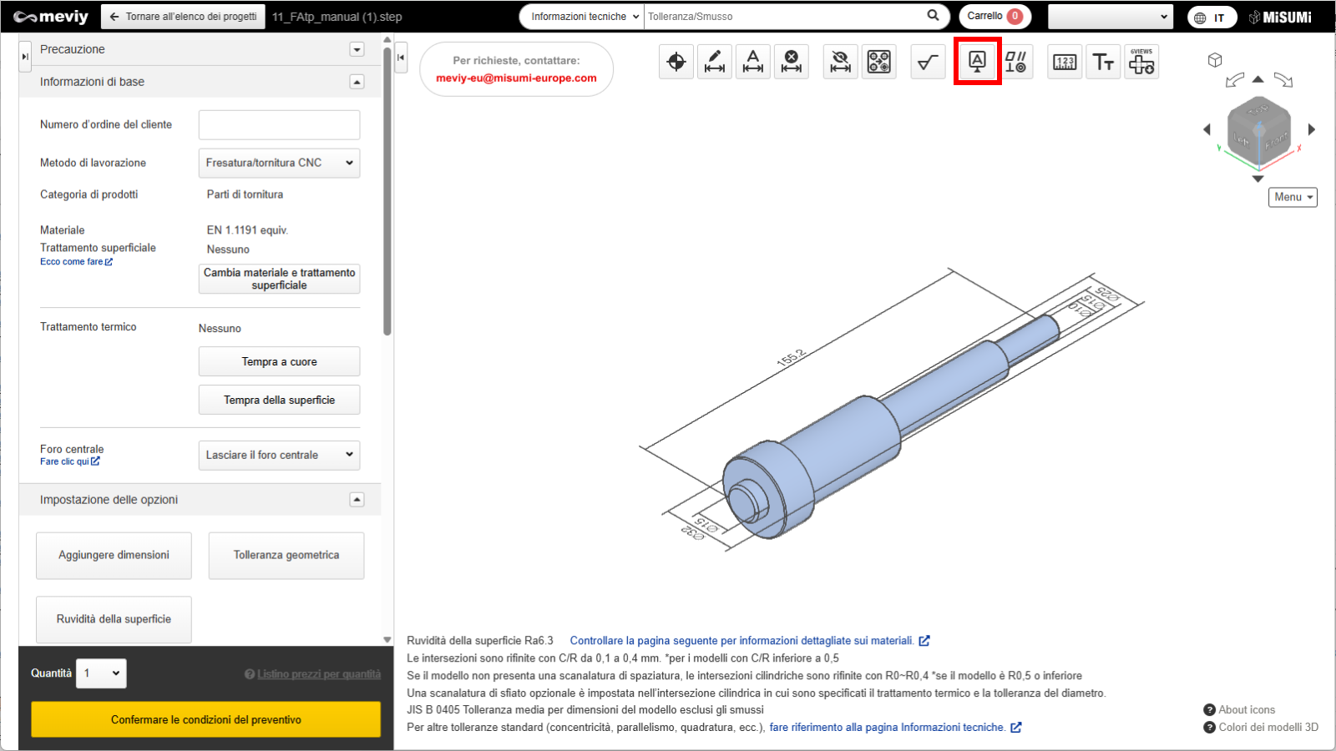Image resolution: width=1336 pixels, height=751 pixels.
Task: Click the ruler 123 measurement icon
Action: point(1065,62)
